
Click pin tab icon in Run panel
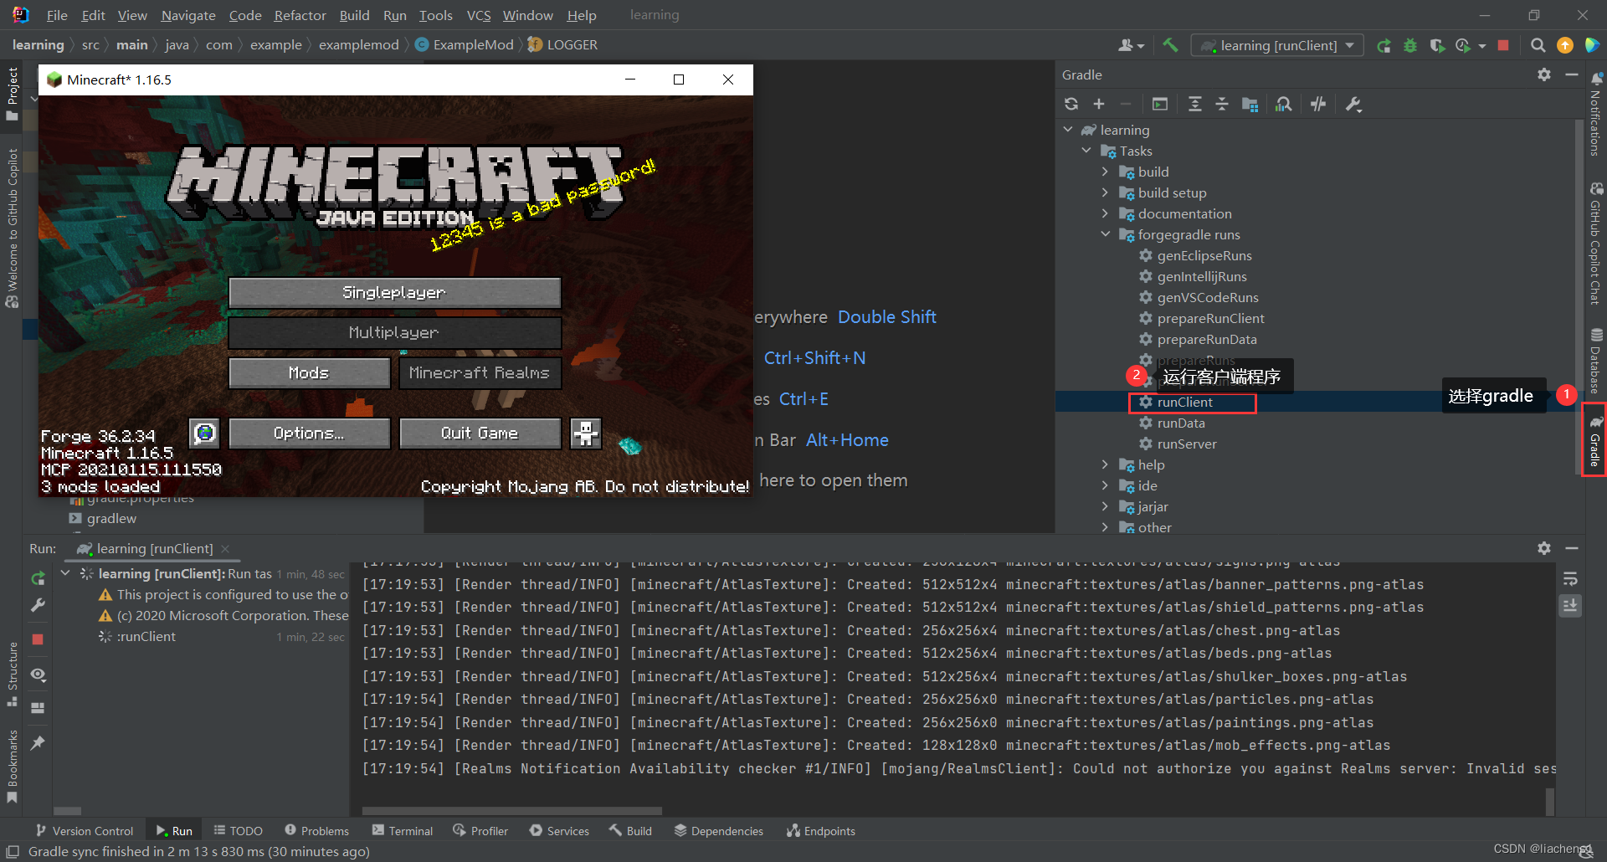tap(38, 742)
